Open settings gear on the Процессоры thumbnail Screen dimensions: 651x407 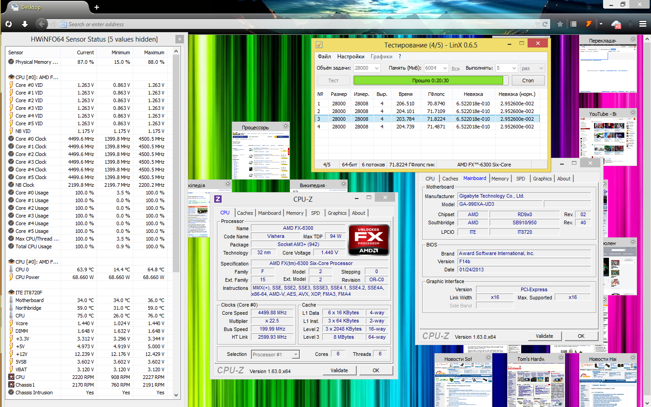pyautogui.click(x=286, y=126)
